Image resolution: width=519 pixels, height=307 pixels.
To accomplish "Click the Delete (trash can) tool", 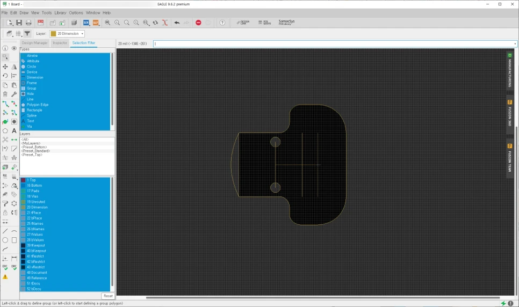I will tap(5, 94).
